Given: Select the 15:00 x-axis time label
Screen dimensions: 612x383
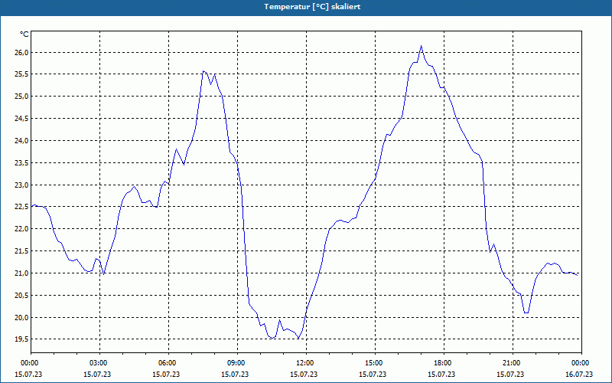Looking at the screenshot, I should pyautogui.click(x=375, y=363).
